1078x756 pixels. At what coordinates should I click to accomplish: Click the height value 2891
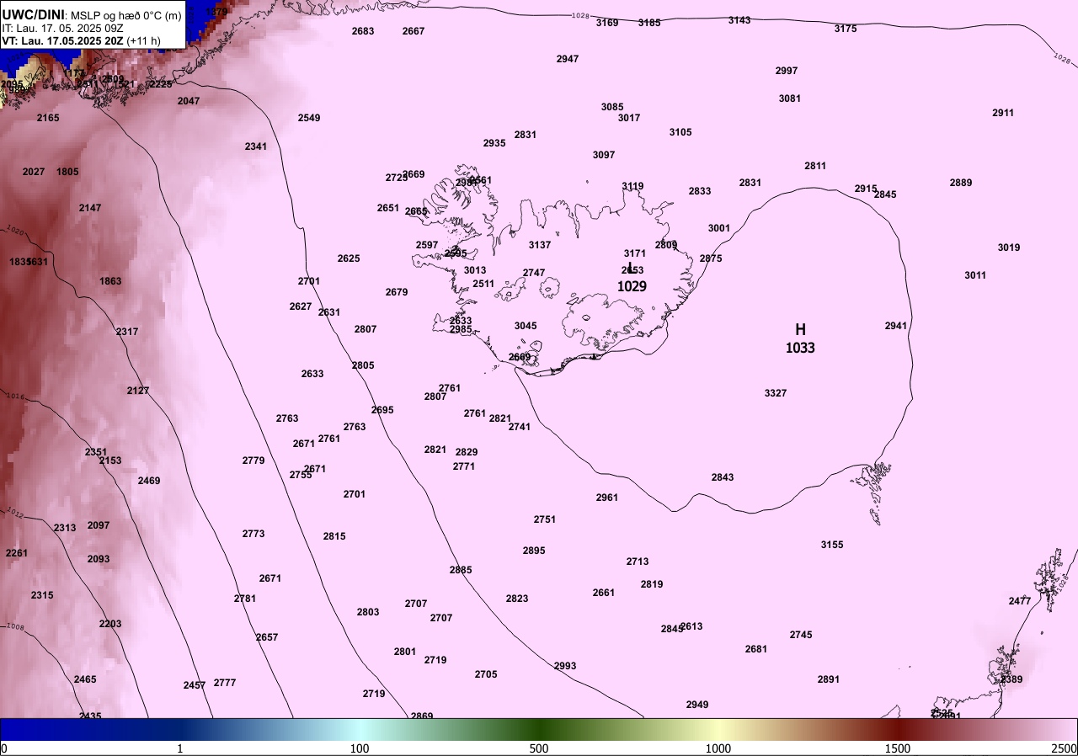(829, 679)
